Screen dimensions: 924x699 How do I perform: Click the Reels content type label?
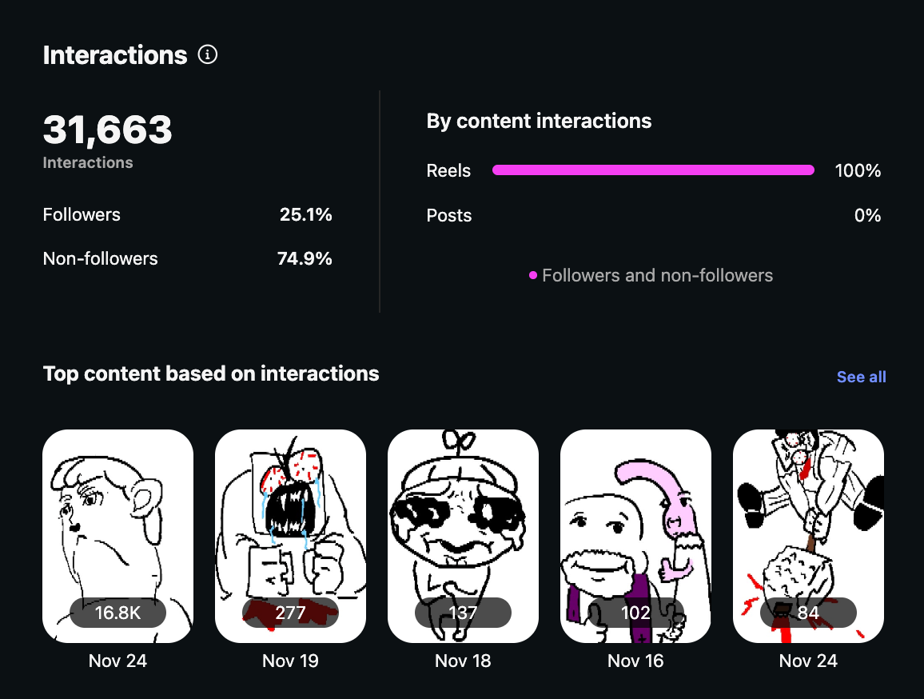click(448, 171)
